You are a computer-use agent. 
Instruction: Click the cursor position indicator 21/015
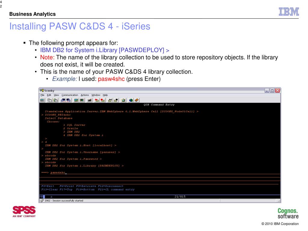click(180, 197)
